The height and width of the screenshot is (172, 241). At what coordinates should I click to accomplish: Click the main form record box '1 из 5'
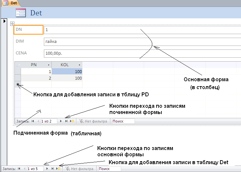(35, 169)
